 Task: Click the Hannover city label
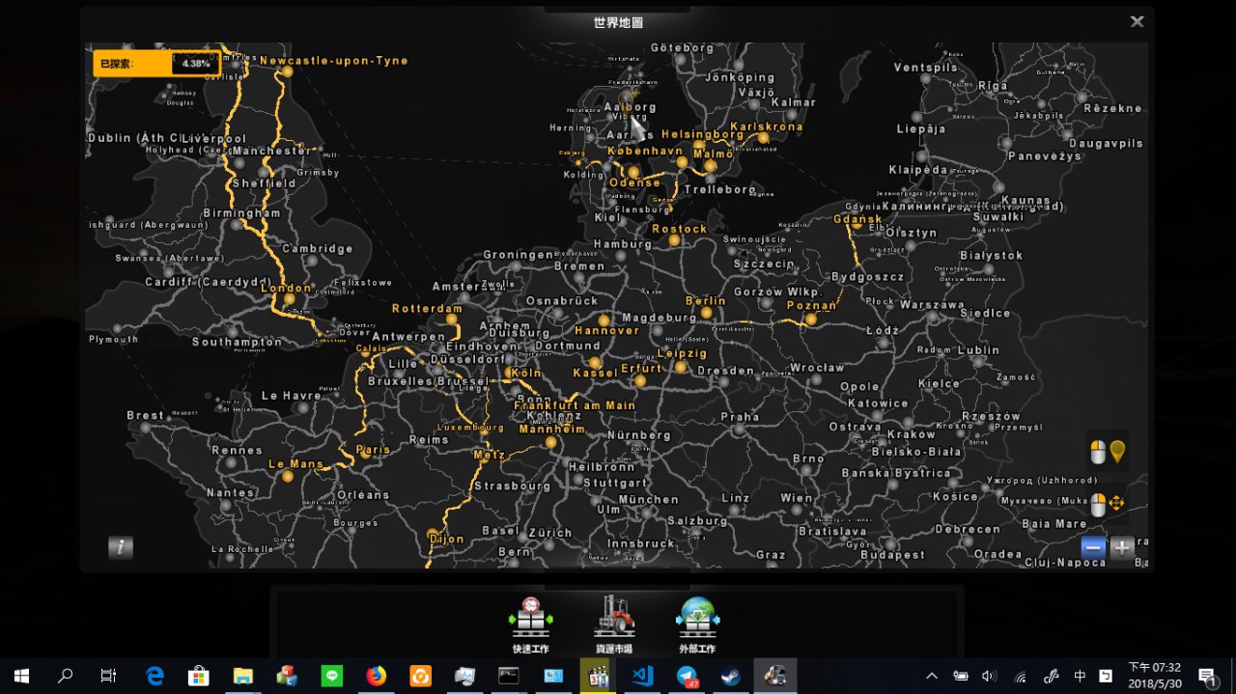606,330
